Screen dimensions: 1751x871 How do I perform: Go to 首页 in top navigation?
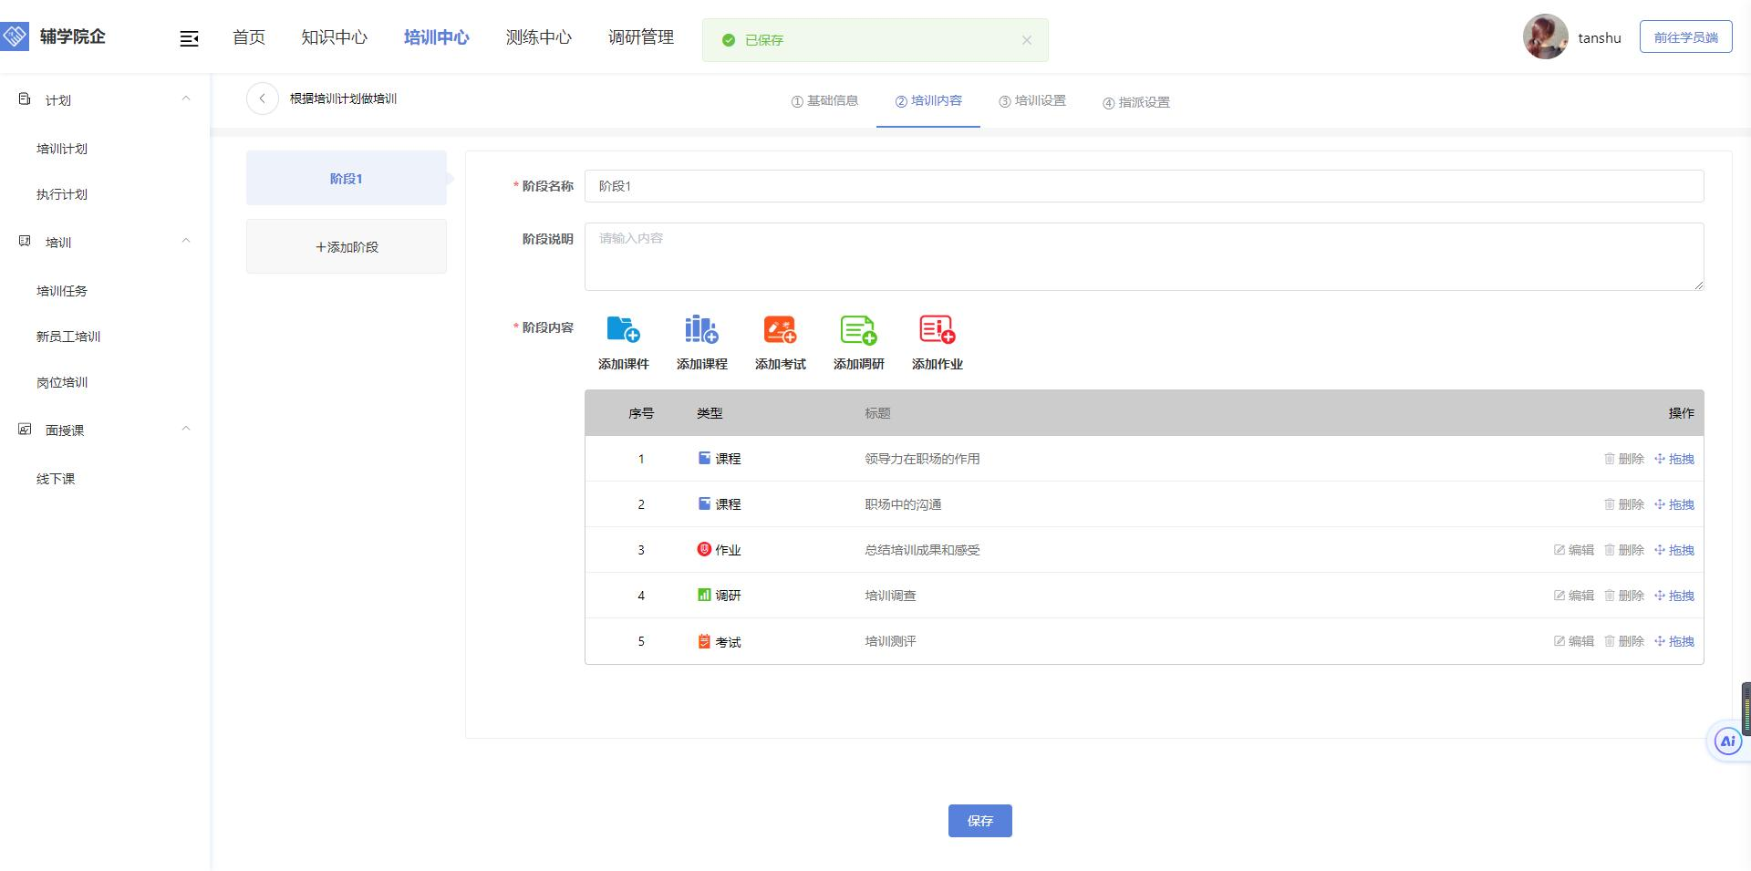(249, 37)
